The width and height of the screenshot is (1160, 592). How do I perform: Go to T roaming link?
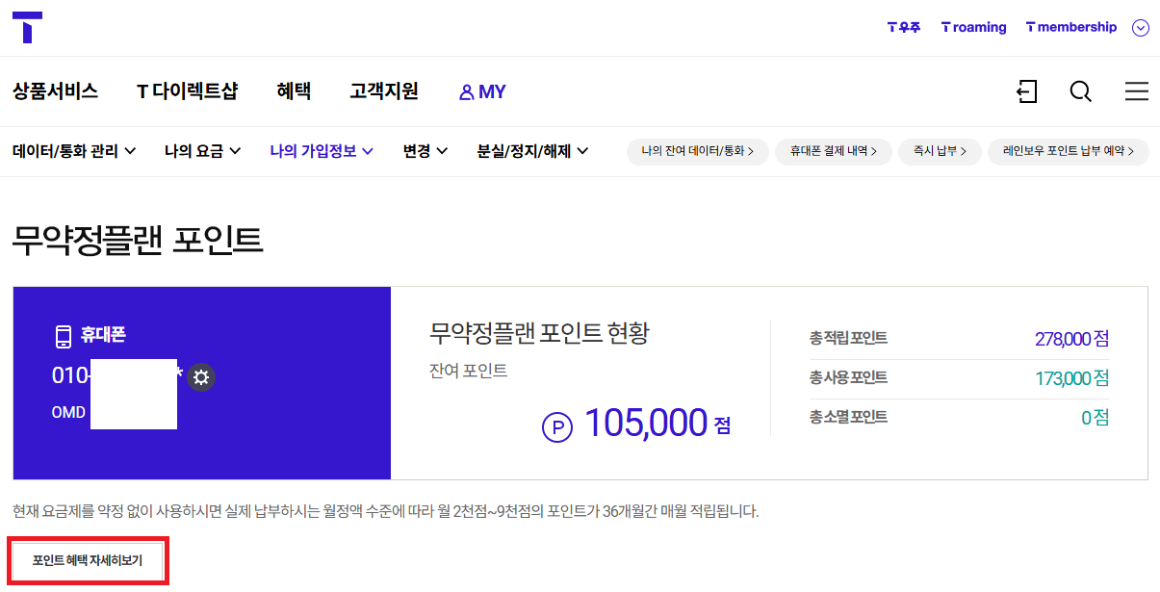pos(973,27)
